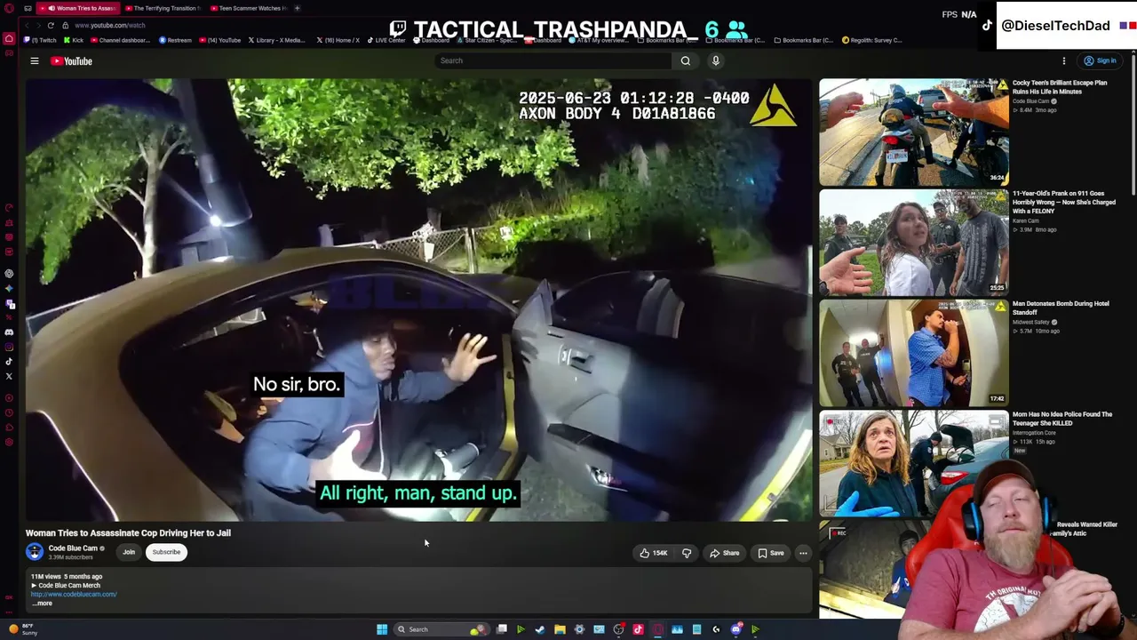Open '11-Year-Old's Prank on 911' thumbnail

coord(914,242)
